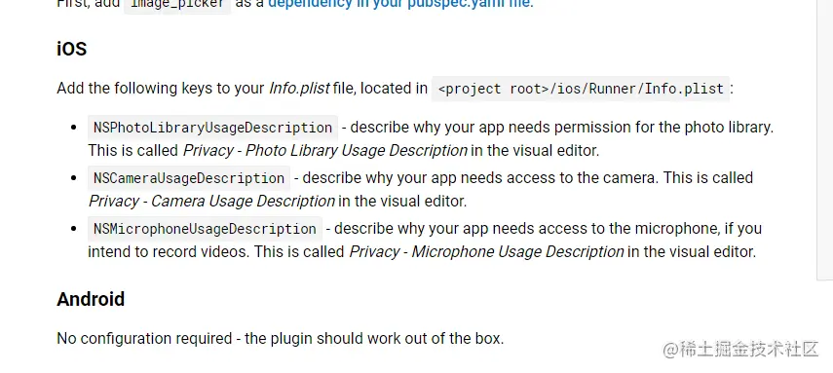Click the italic Info.plist word
Screen dimensions: 833x373
[x=300, y=89]
